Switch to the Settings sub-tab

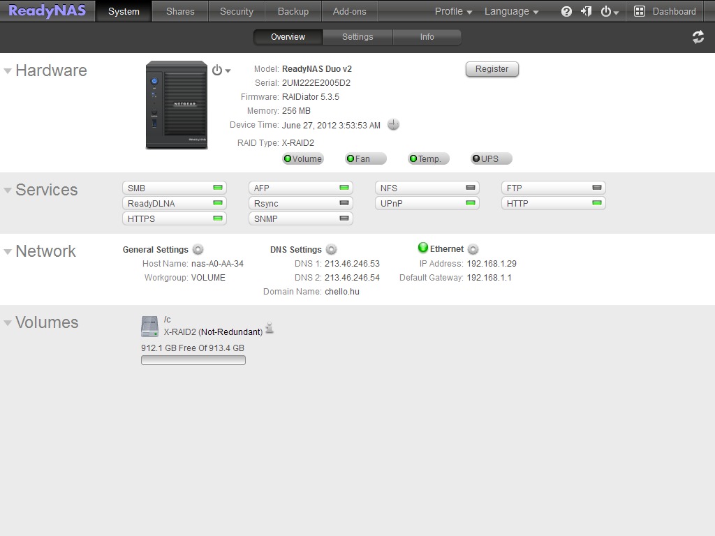point(357,37)
